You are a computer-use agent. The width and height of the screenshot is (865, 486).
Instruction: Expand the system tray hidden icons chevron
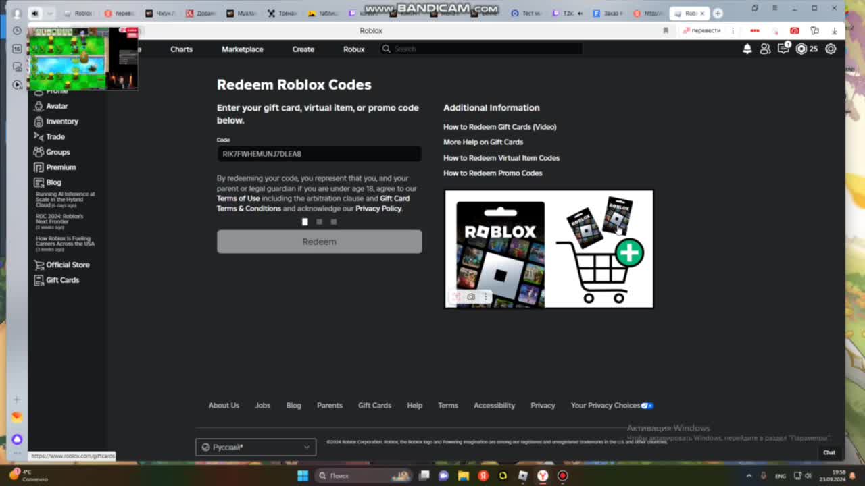[749, 476]
